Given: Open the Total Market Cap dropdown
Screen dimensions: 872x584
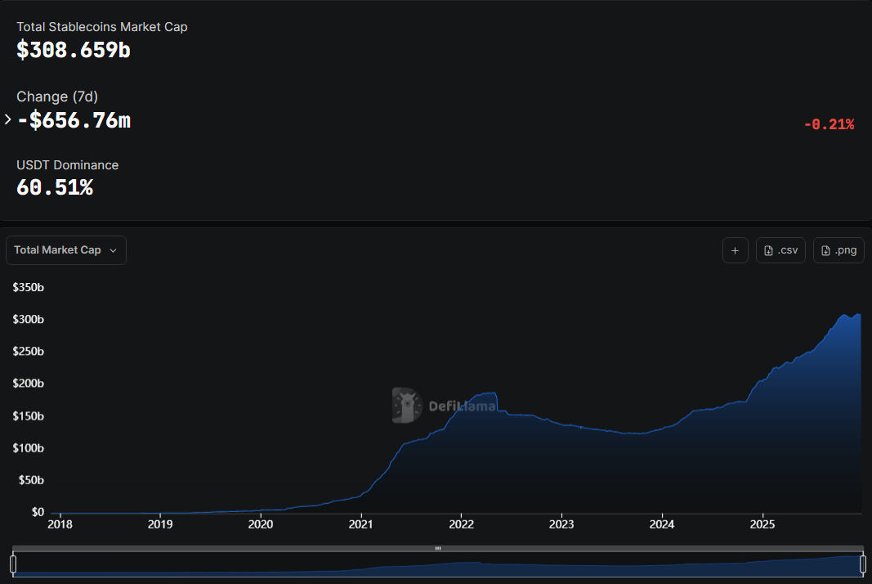Looking at the screenshot, I should click(65, 250).
